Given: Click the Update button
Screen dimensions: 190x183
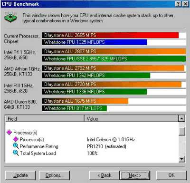Looking at the screenshot, I should pos(20,175).
